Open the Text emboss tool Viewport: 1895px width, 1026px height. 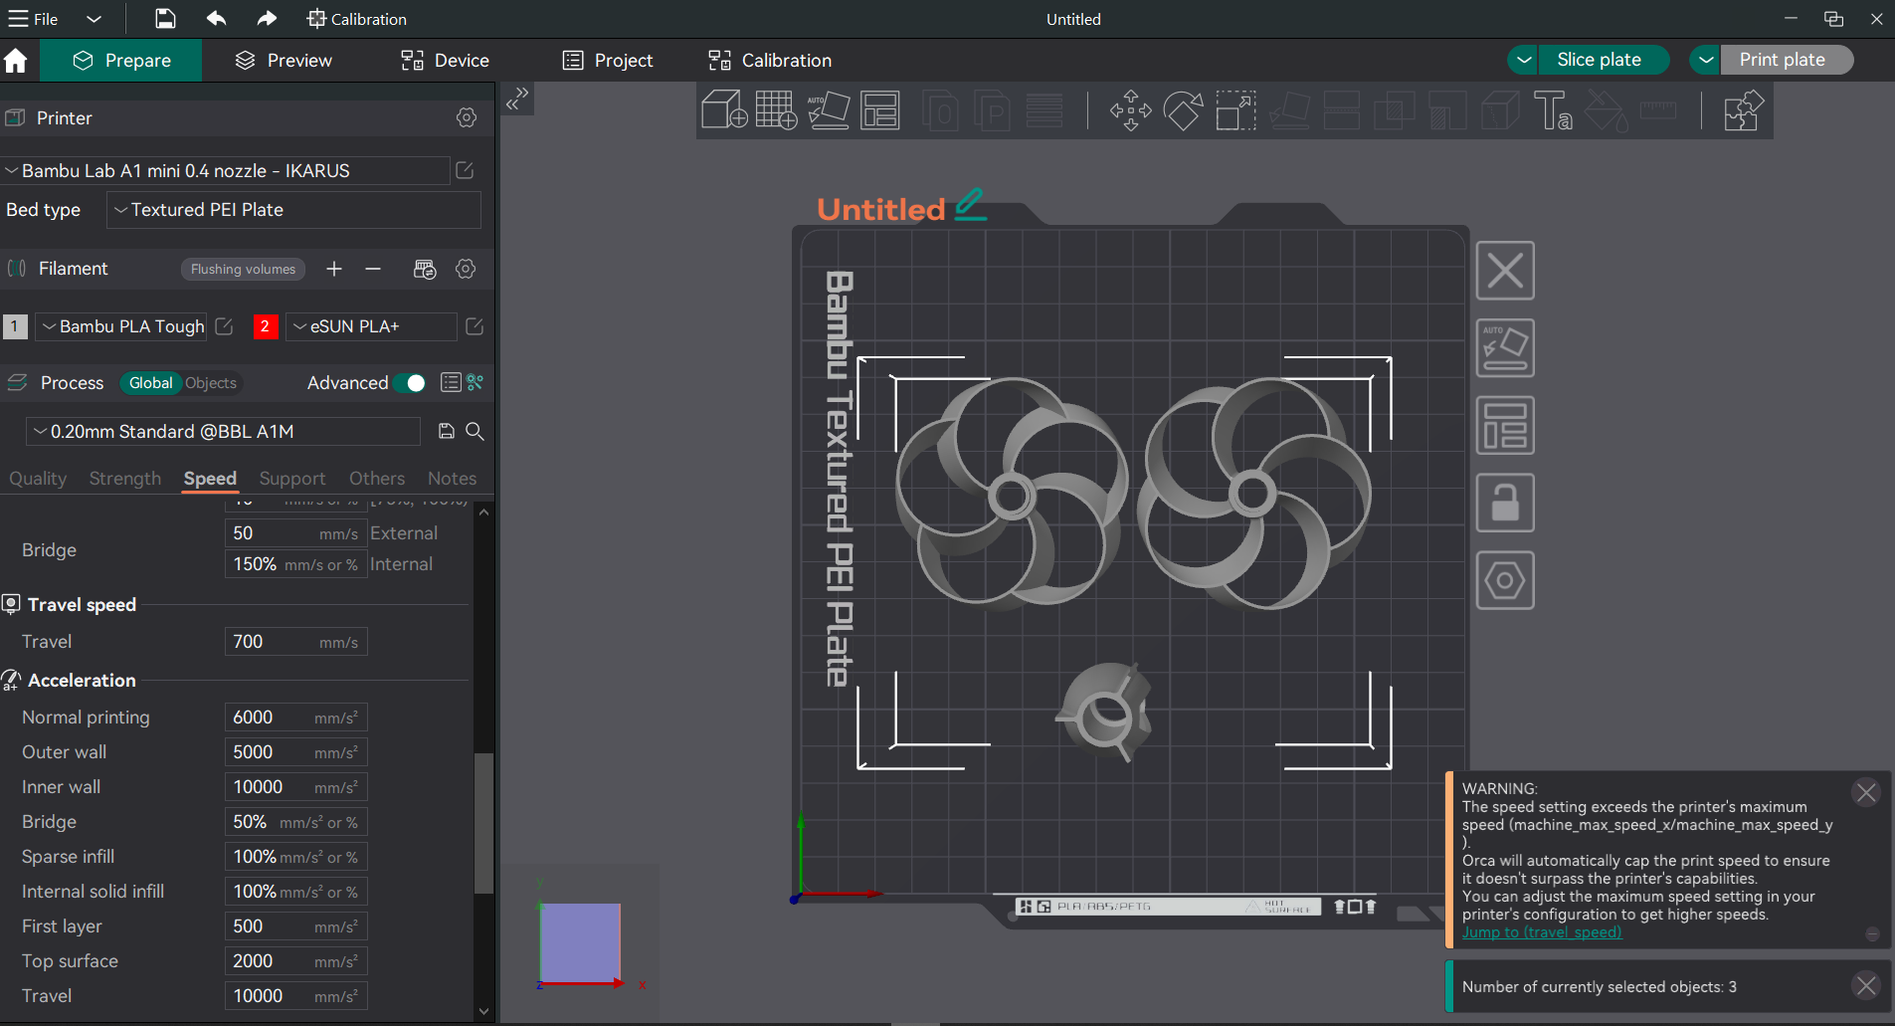point(1552,109)
